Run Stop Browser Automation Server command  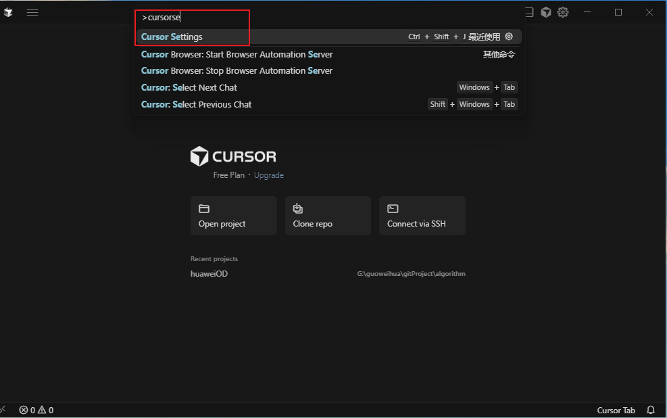(328, 70)
